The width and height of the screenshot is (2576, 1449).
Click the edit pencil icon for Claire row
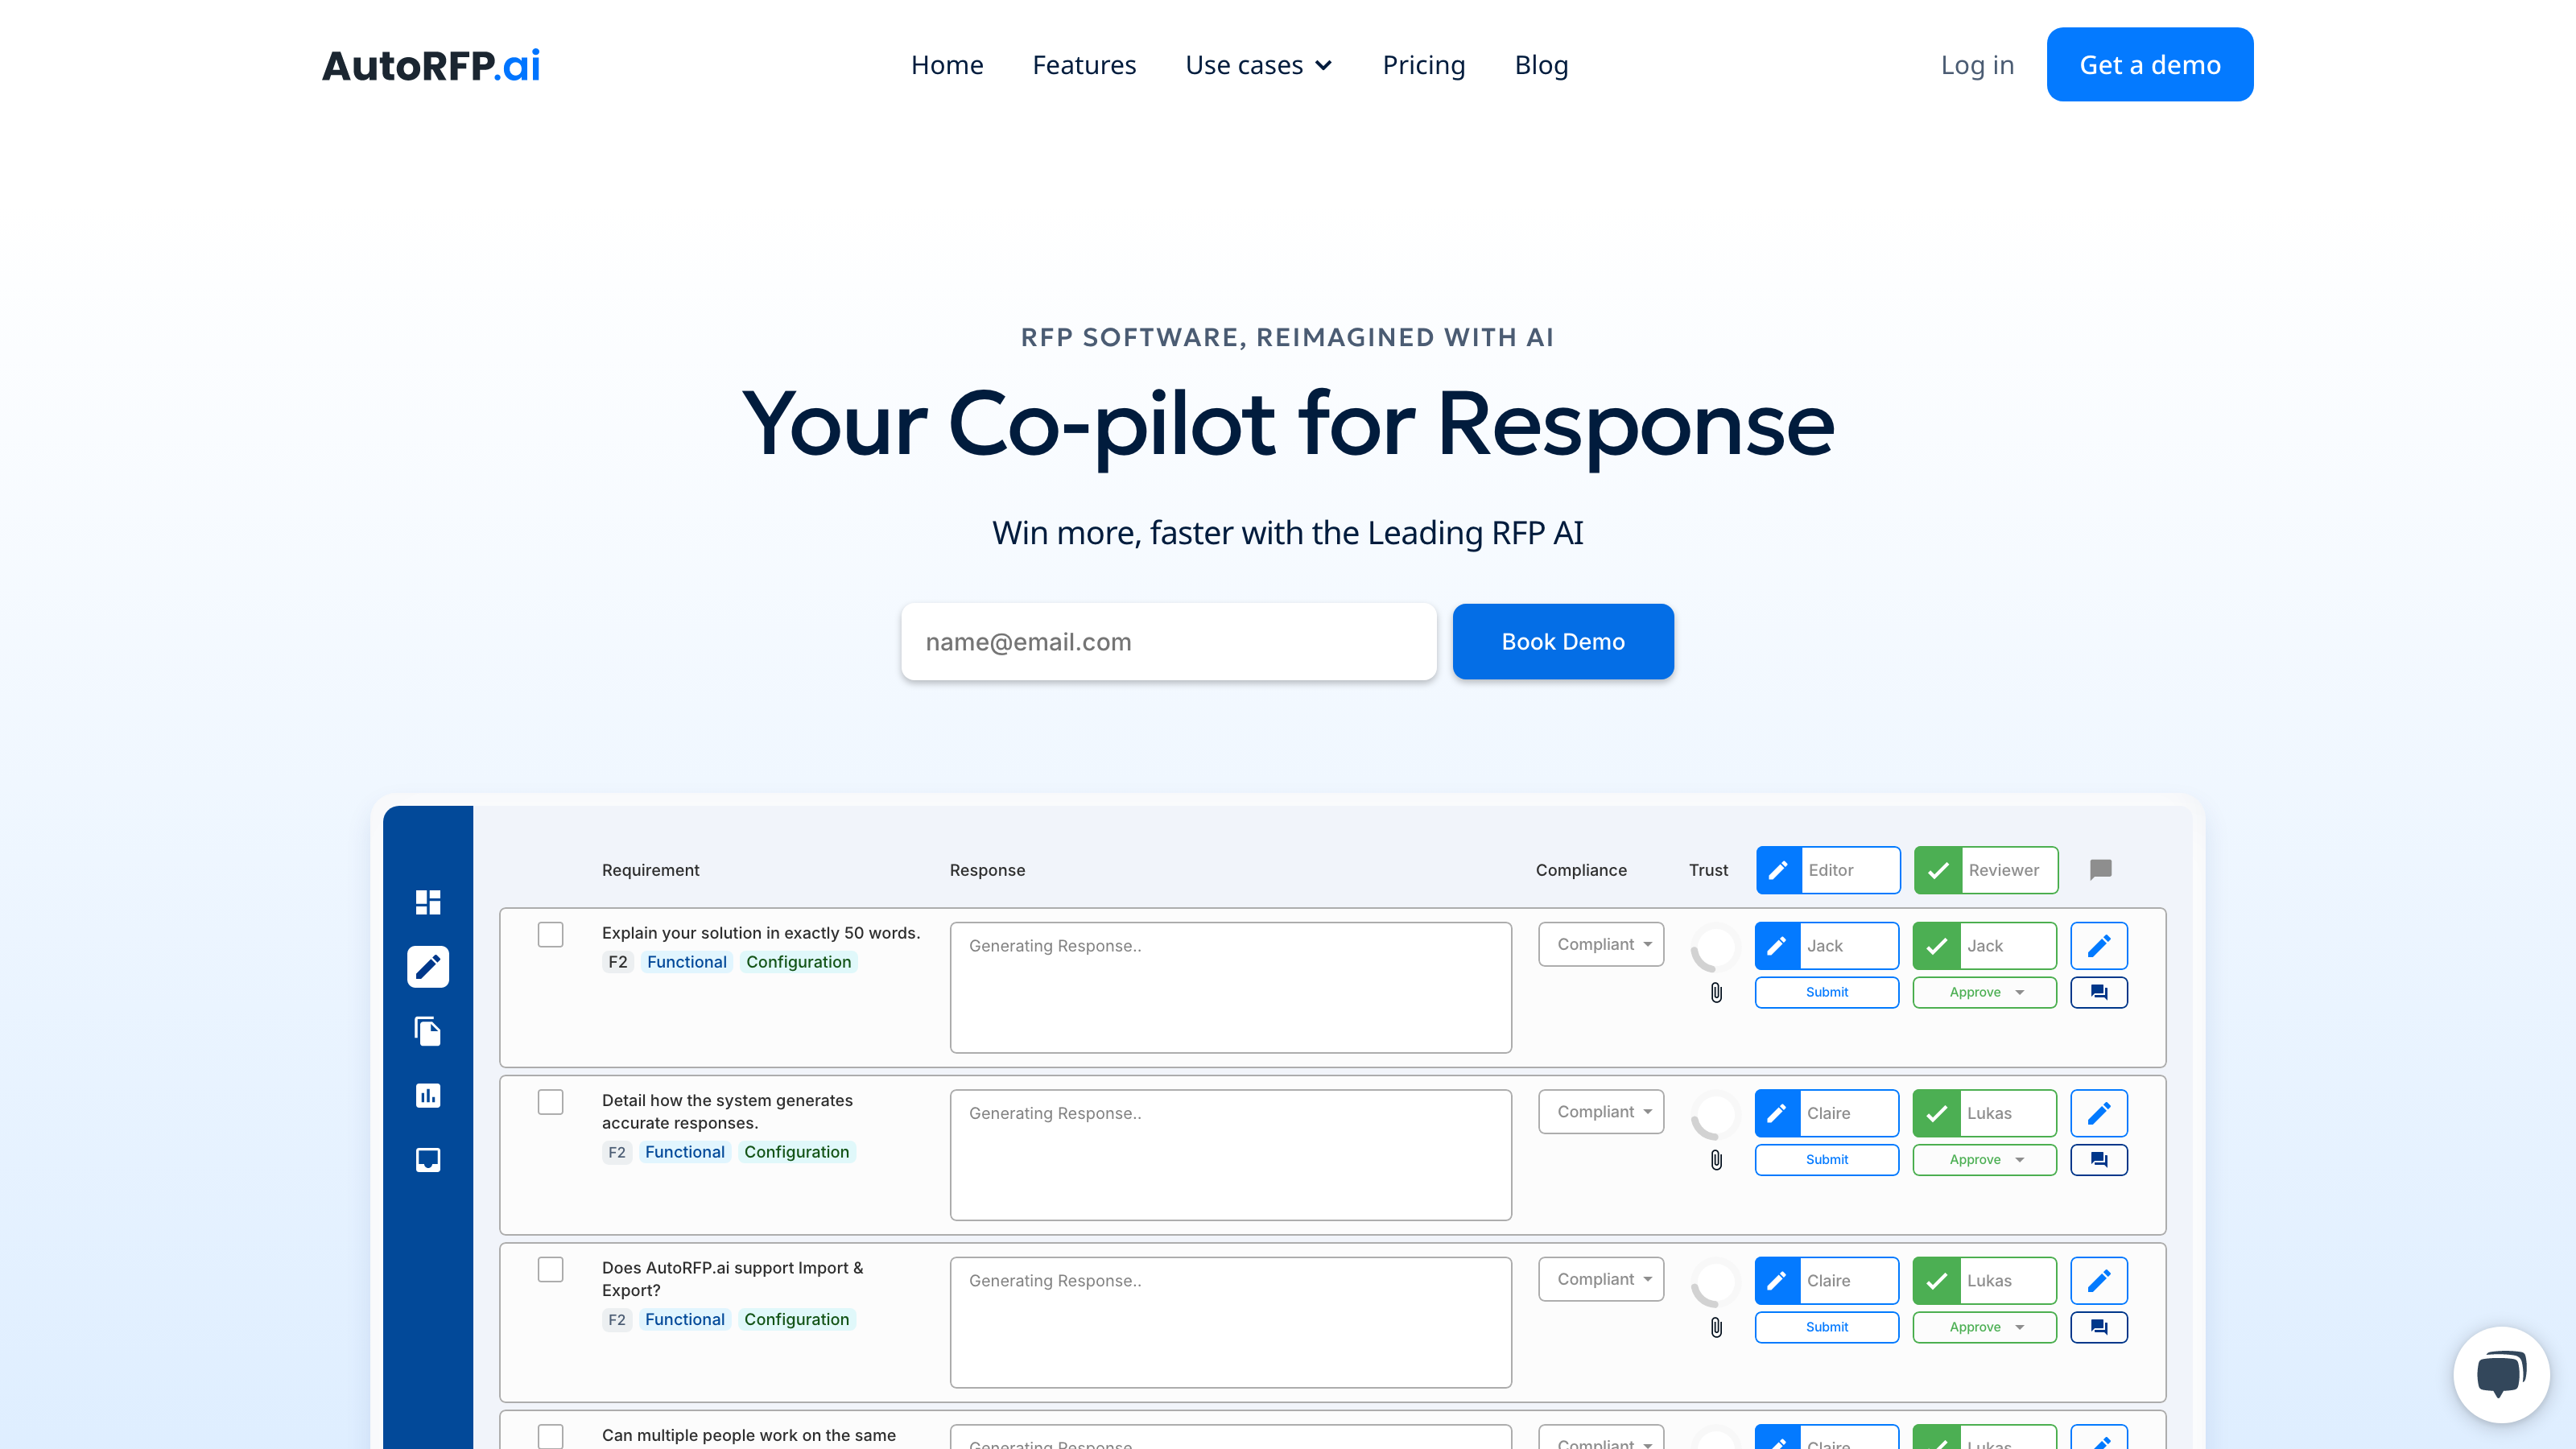point(1778,1113)
